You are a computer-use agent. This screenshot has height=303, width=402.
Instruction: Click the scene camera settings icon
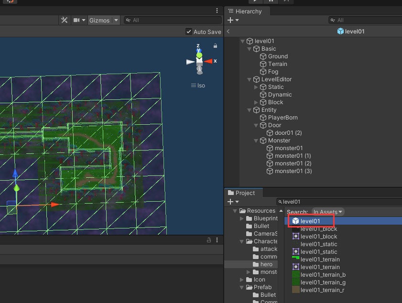(76, 20)
